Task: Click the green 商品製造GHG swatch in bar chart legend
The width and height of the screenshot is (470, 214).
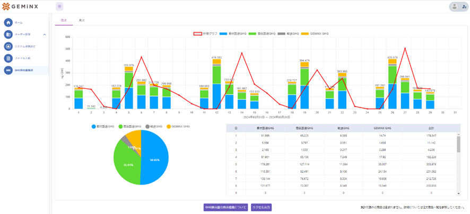Action: 253,34
